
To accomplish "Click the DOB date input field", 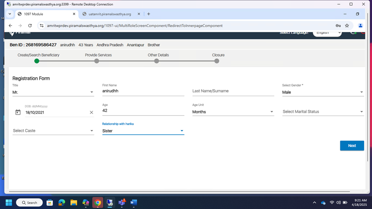I will [x=56, y=113].
